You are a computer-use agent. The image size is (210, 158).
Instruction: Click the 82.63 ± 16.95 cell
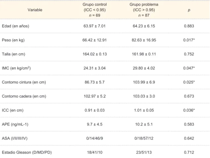144,40
